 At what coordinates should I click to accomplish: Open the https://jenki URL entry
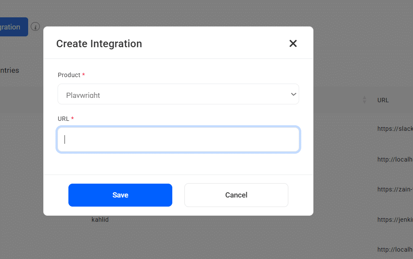point(395,220)
